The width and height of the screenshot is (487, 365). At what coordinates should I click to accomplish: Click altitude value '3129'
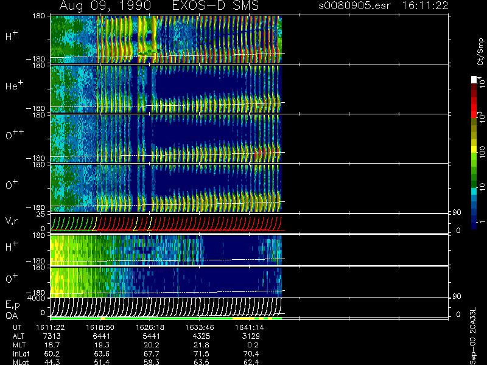(x=251, y=336)
